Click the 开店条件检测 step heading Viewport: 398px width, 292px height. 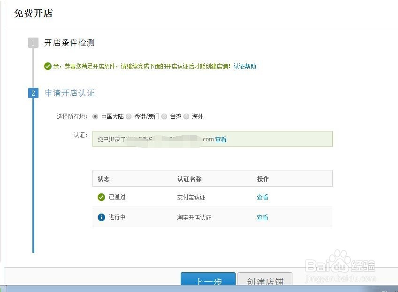coord(69,43)
